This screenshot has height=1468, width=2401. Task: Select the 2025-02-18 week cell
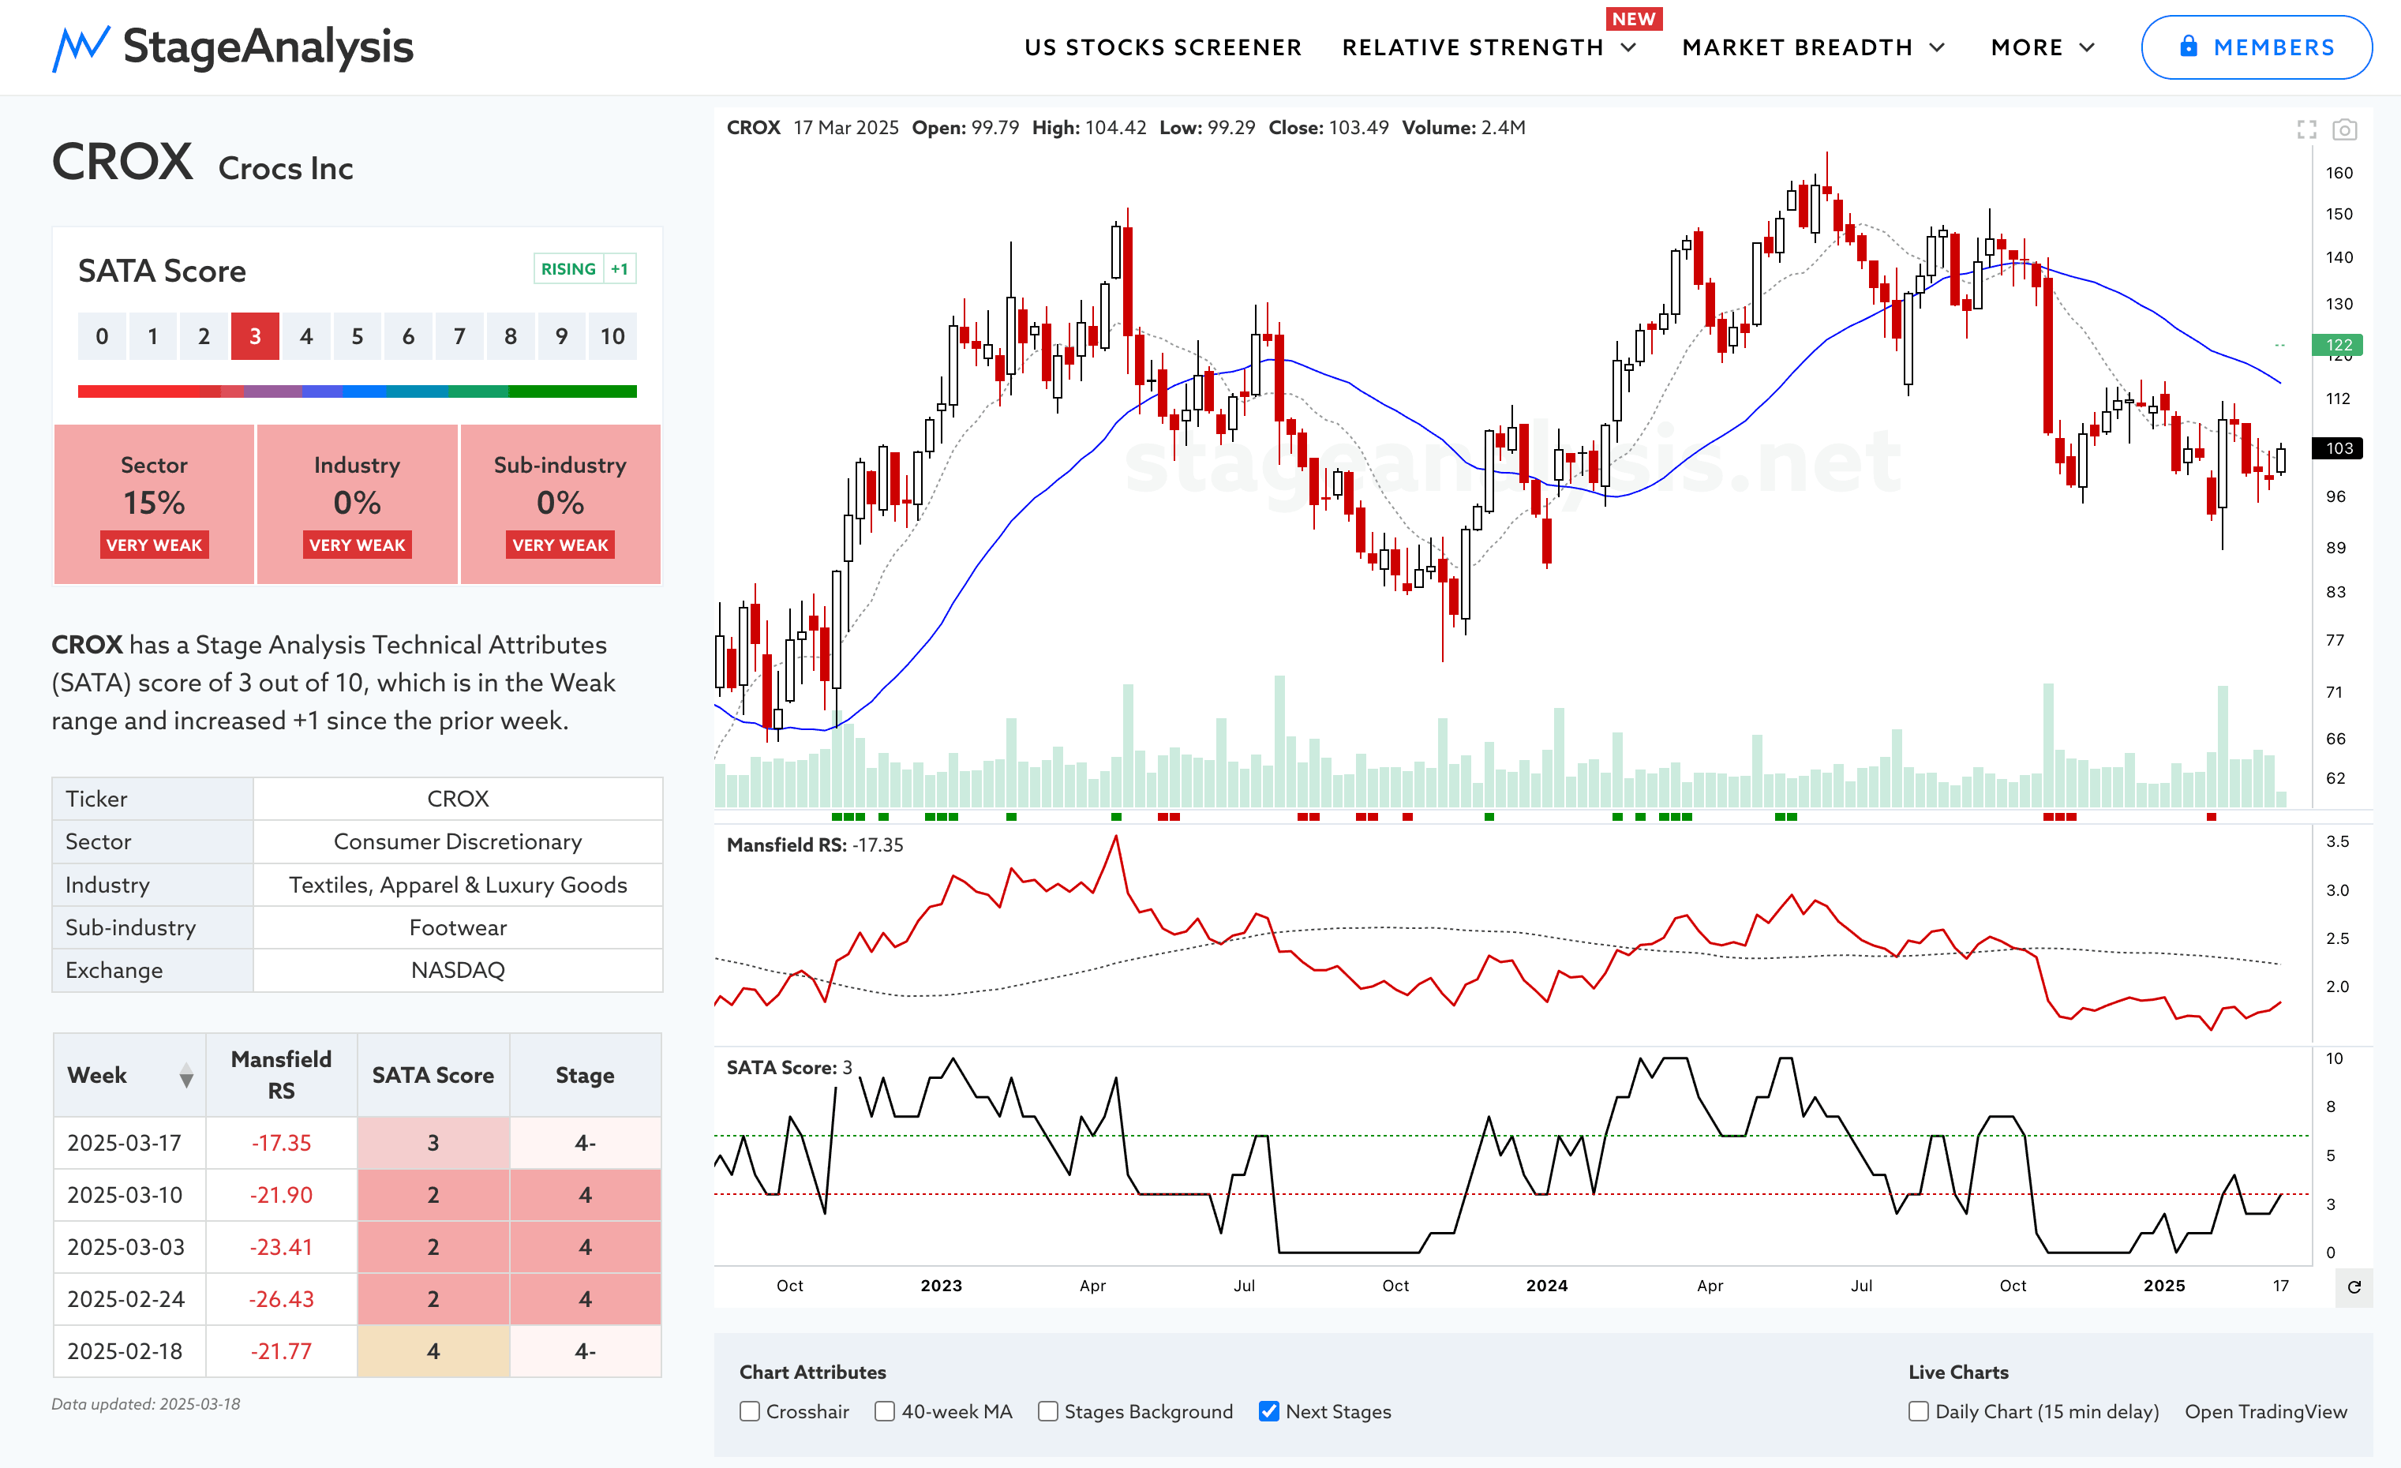coord(129,1351)
